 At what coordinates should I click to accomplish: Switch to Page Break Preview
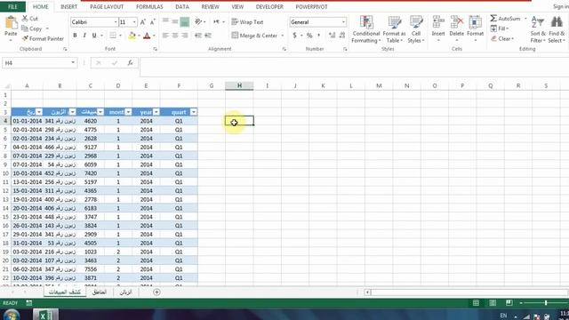click(509, 303)
